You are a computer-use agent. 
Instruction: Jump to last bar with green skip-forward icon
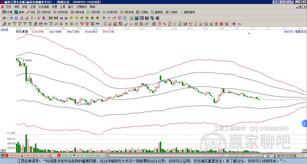[x=56, y=18]
